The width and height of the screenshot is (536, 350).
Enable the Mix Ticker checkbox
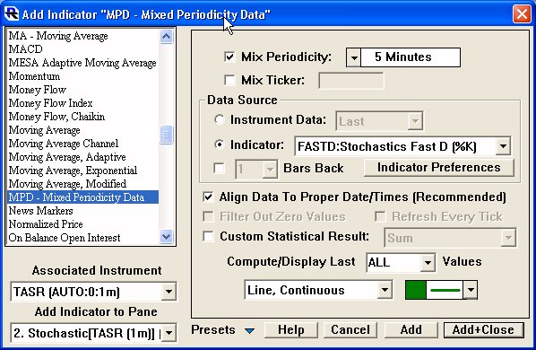[229, 81]
